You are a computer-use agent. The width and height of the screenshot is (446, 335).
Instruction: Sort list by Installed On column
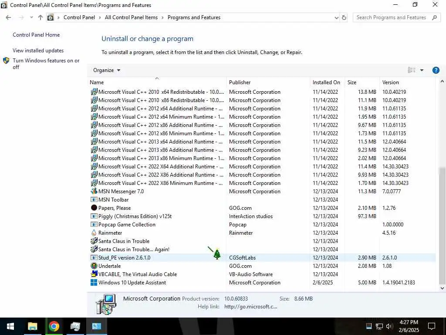327,82
